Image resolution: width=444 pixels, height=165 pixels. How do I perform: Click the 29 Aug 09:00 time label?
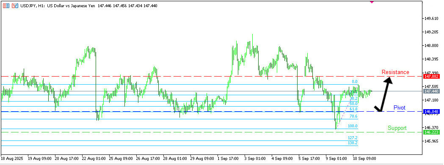(x=202, y=159)
